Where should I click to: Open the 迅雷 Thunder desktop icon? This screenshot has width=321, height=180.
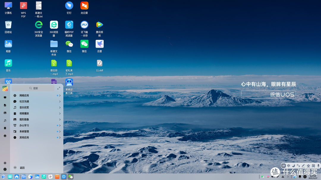[100, 44]
